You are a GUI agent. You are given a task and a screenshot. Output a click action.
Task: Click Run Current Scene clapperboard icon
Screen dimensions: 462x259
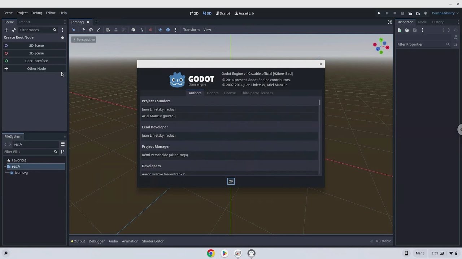tap(410, 13)
